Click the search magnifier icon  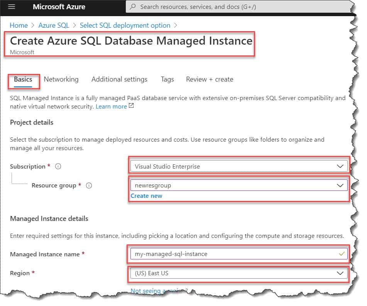tap(133, 7)
